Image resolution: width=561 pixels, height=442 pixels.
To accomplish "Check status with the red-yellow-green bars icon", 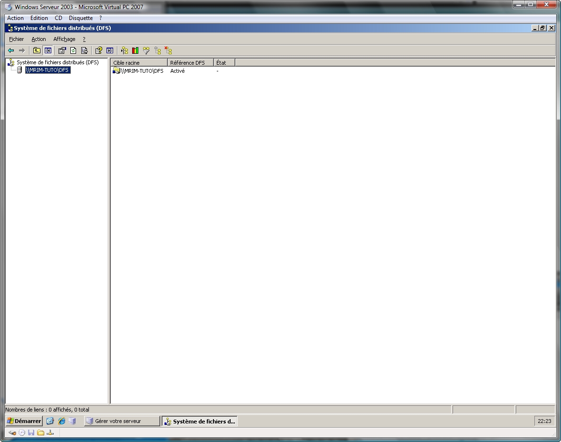I will click(x=135, y=50).
